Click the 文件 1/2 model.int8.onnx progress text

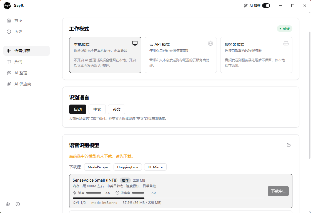pyautogui.click(x=117, y=203)
